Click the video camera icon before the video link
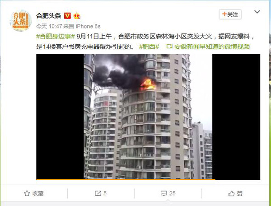271x206 pixels. (x=169, y=47)
